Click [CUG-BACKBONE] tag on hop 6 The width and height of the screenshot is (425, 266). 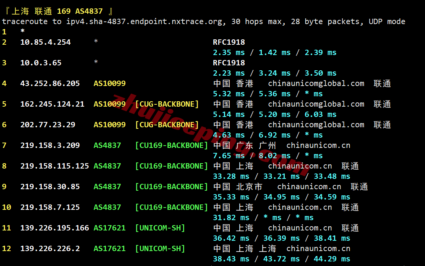click(167, 125)
